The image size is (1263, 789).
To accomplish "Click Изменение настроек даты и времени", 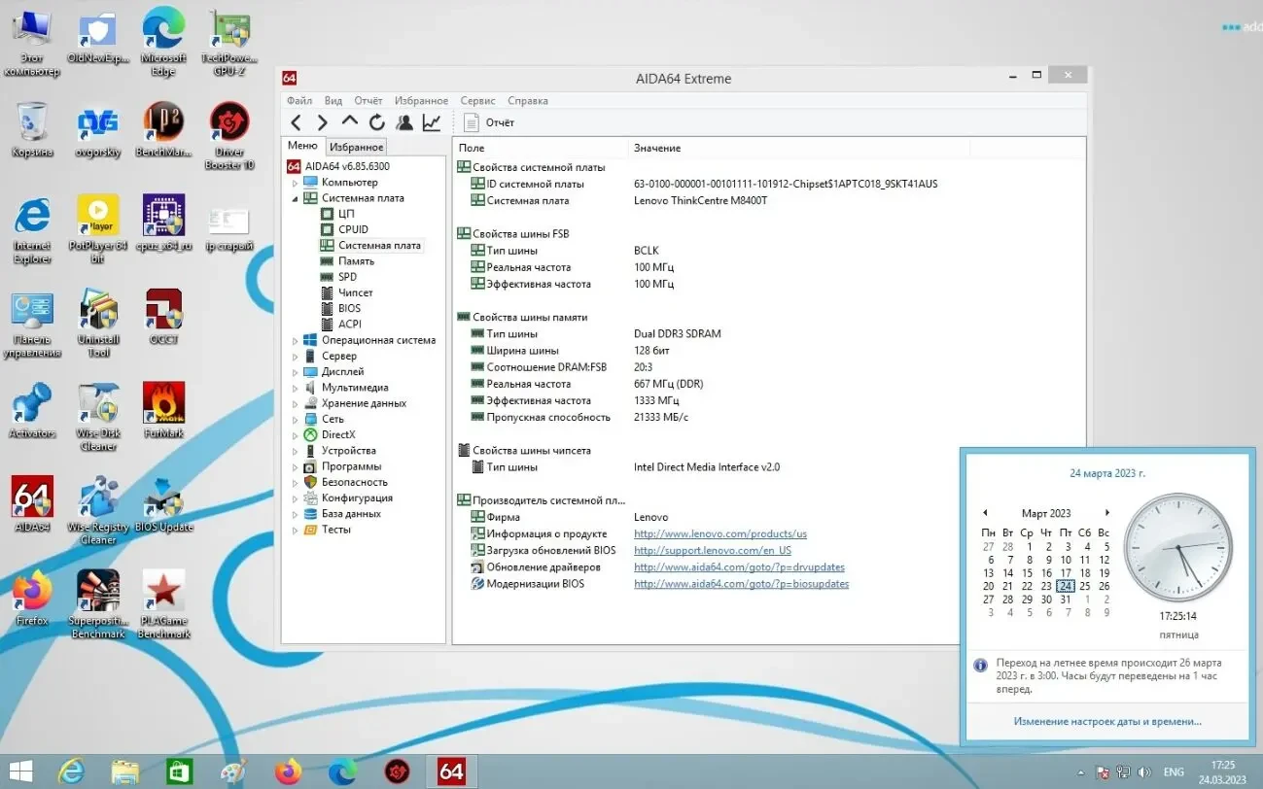I will [1106, 720].
